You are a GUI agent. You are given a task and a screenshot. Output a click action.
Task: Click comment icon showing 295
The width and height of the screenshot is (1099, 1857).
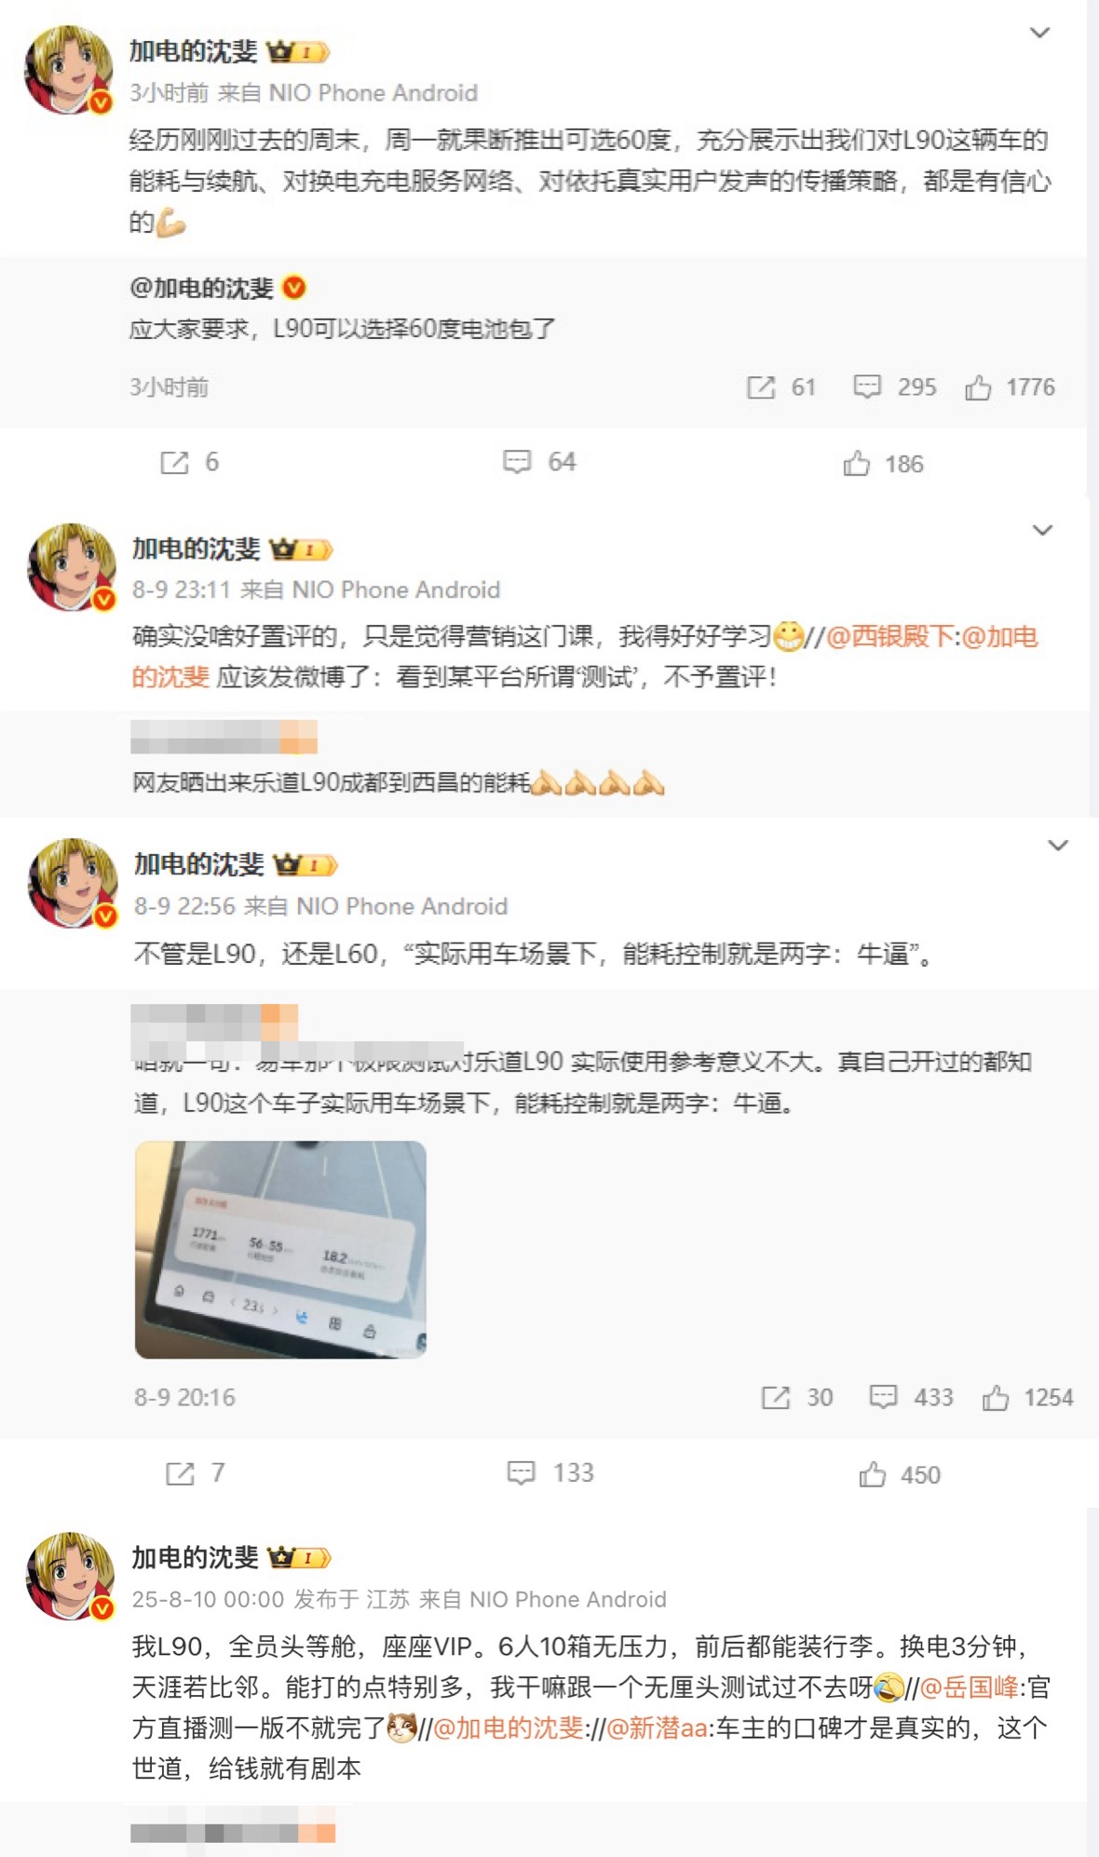867,386
